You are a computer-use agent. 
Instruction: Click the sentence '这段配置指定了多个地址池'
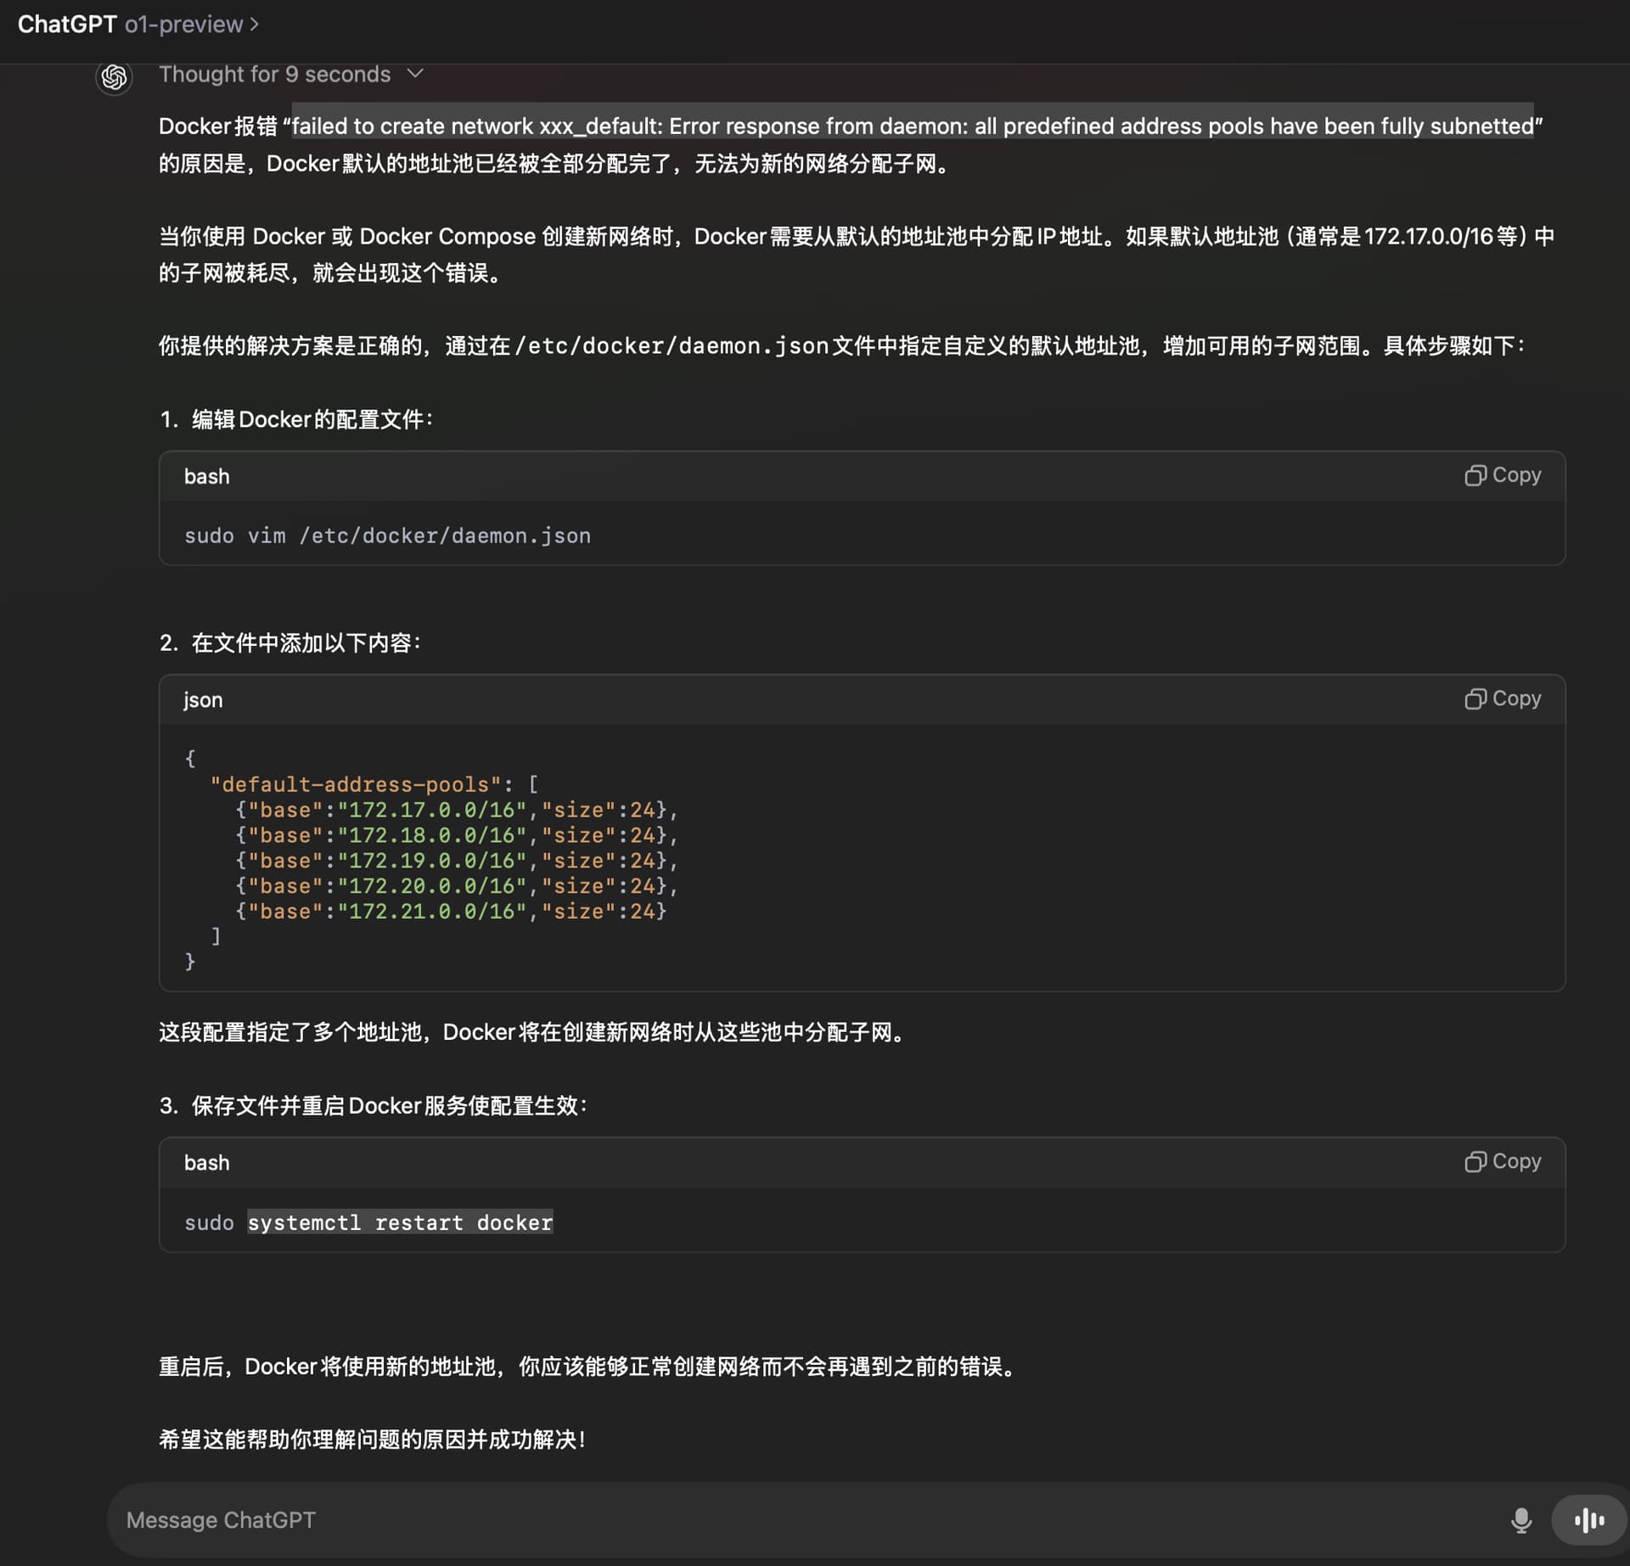coord(534,1032)
